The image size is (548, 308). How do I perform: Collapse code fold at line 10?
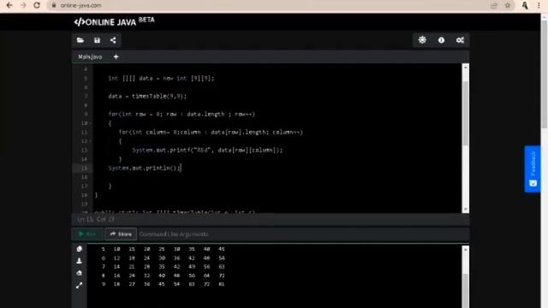90,123
